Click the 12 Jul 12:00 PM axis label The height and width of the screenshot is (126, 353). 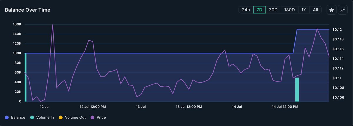point(93,106)
